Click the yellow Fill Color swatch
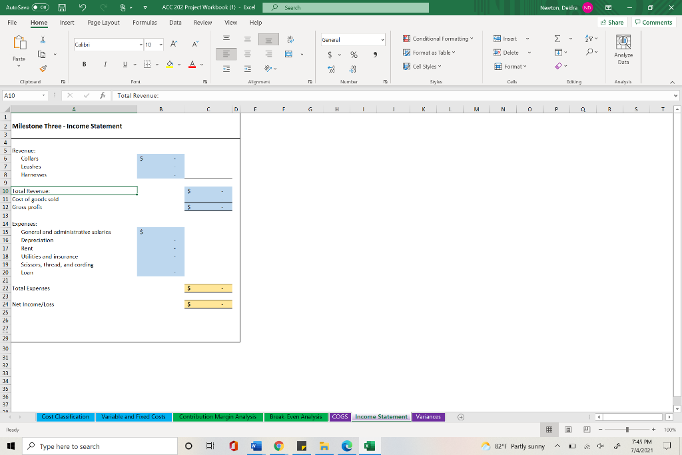The image size is (682, 455). (170, 65)
